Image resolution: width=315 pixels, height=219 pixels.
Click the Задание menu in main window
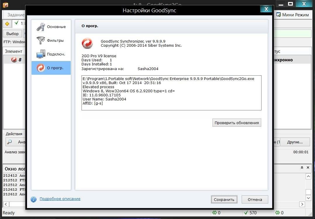(x=16, y=15)
